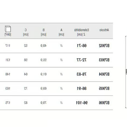Image resolution: width=127 pixels, height=127 pixels.
Task: Pick the 96-101 extensibility cell
Action: pyautogui.click(x=82, y=103)
